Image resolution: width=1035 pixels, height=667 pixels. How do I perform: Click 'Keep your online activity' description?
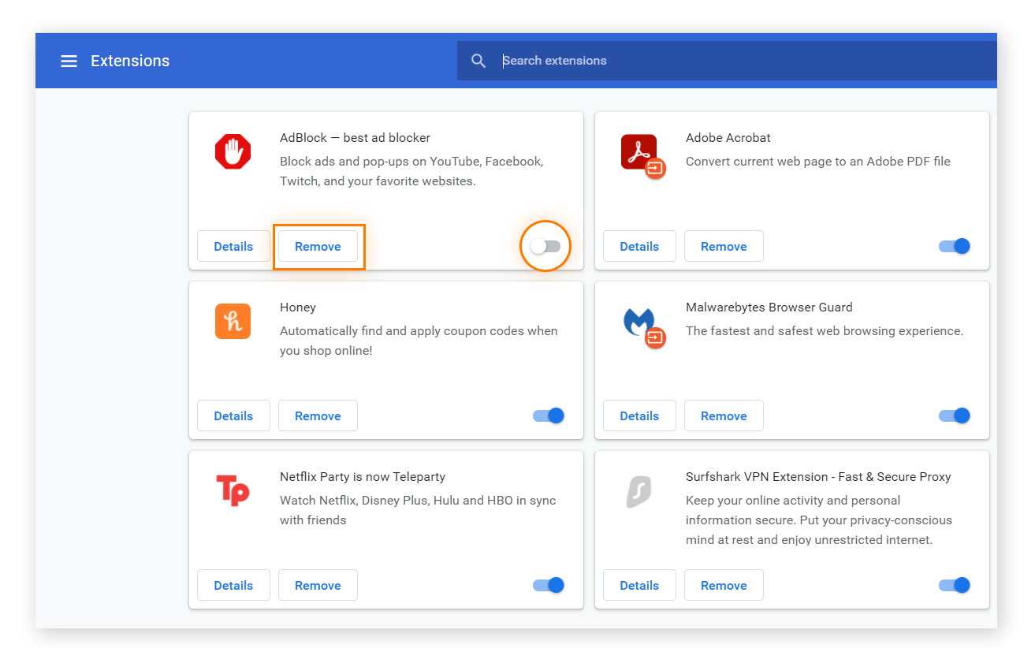point(819,520)
